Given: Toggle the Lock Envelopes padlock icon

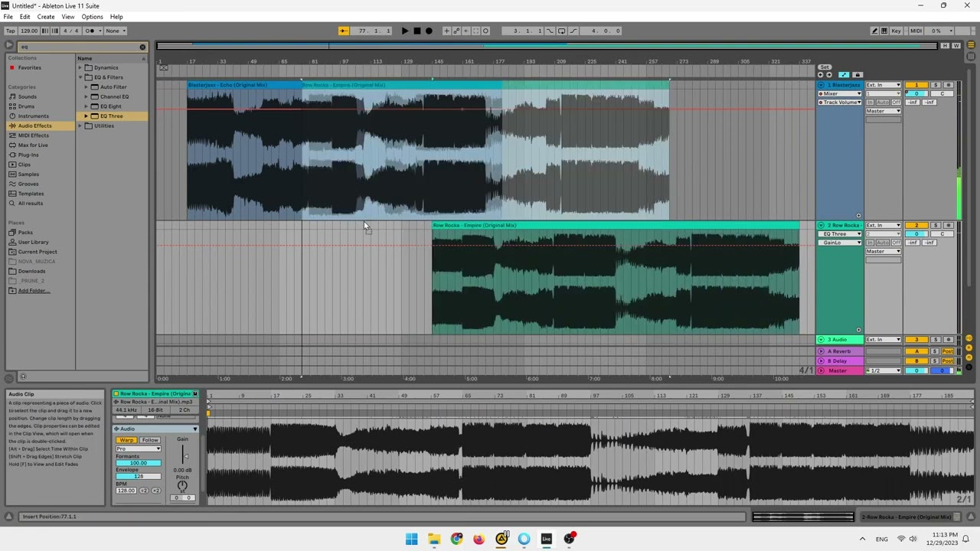Looking at the screenshot, I should point(857,75).
